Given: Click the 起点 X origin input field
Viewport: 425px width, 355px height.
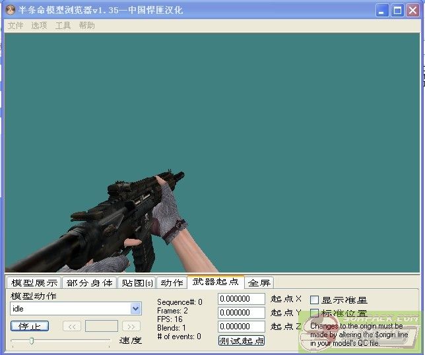Looking at the screenshot, I should (241, 299).
